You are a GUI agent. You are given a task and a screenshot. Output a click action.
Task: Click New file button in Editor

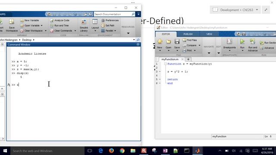(x=160, y=45)
